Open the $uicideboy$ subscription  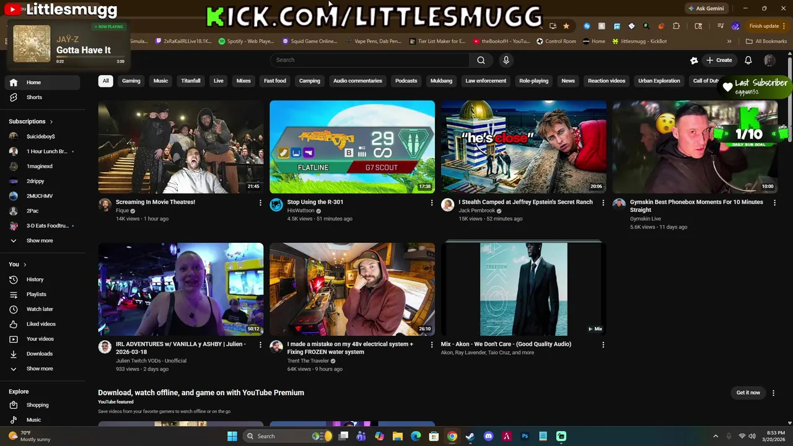(x=43, y=136)
